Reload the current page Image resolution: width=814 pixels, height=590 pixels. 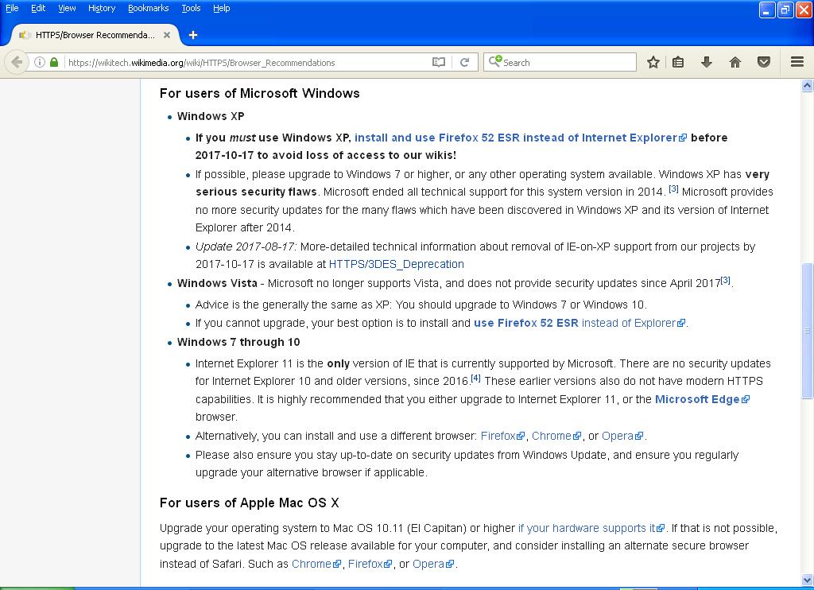tap(464, 62)
